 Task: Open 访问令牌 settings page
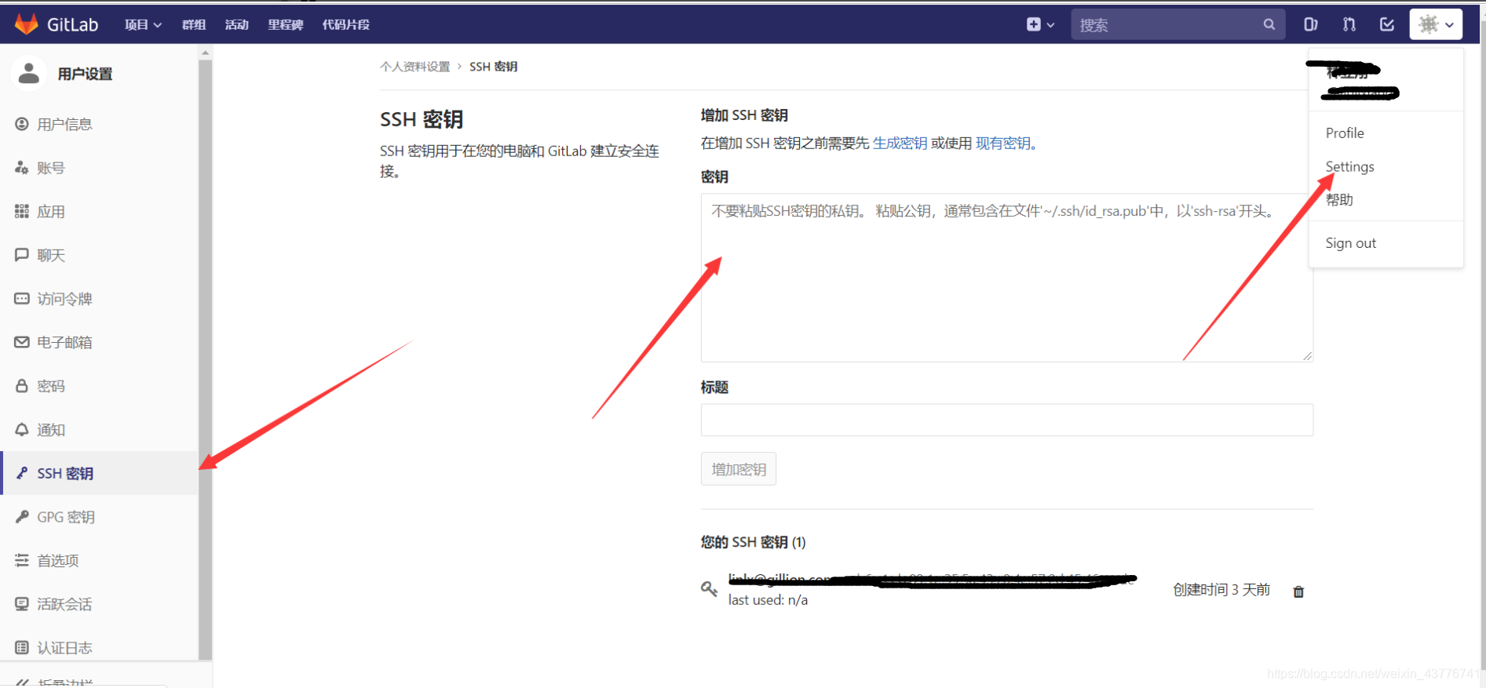click(64, 299)
